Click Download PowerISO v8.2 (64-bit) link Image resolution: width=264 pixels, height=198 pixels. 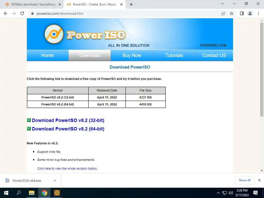pos(68,129)
